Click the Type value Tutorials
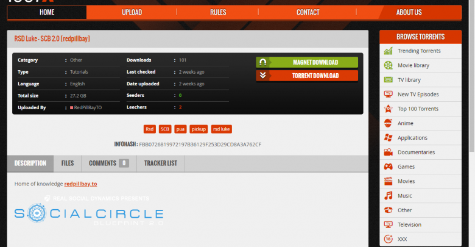Viewport: 475px width, 247px height. (x=79, y=72)
